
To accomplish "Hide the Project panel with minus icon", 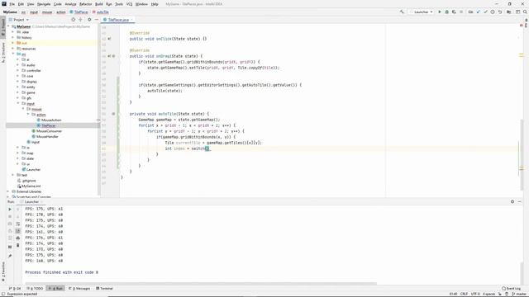I will (96, 20).
